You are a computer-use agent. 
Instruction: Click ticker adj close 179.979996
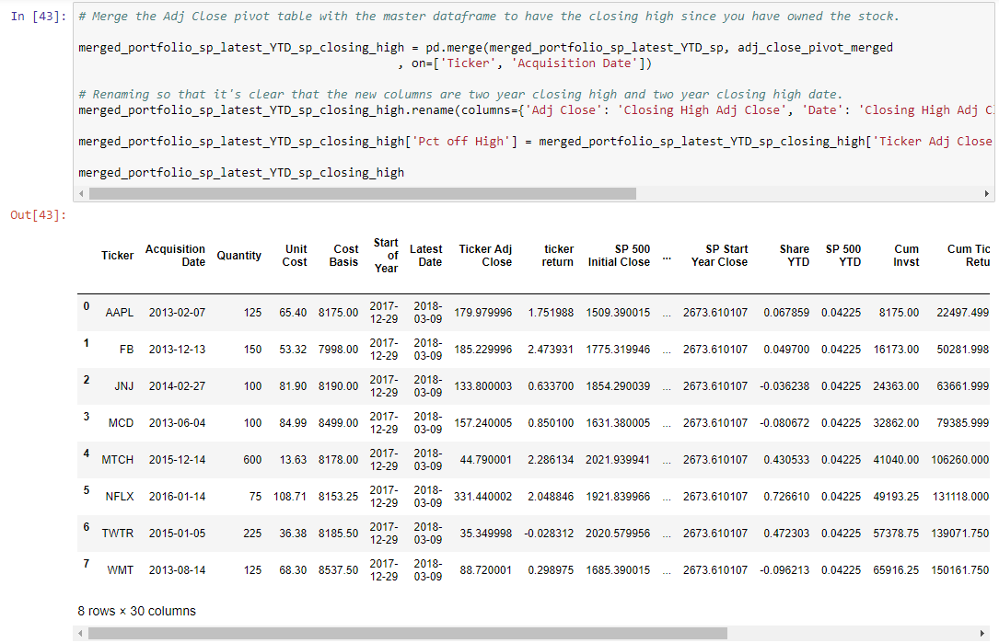coord(483,313)
